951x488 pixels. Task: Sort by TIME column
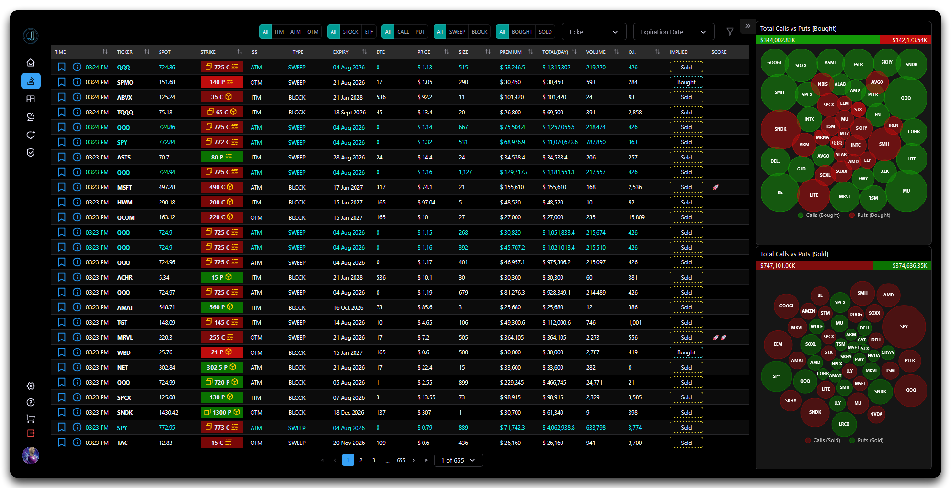[105, 52]
